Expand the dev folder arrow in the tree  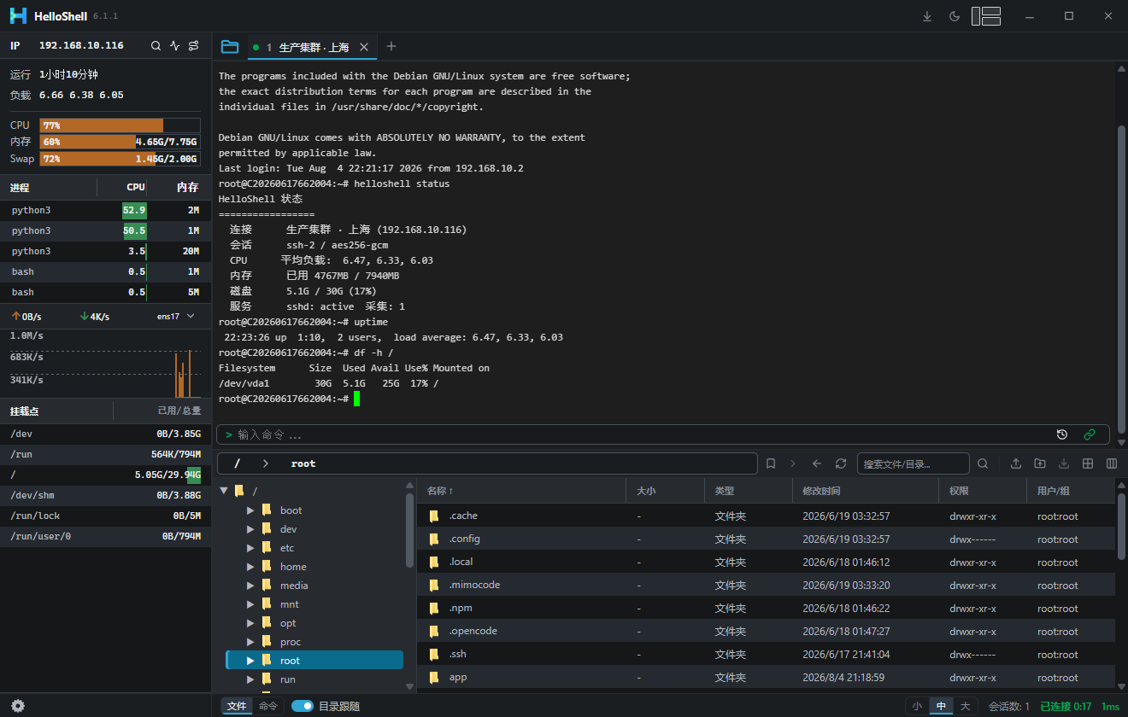point(250,529)
